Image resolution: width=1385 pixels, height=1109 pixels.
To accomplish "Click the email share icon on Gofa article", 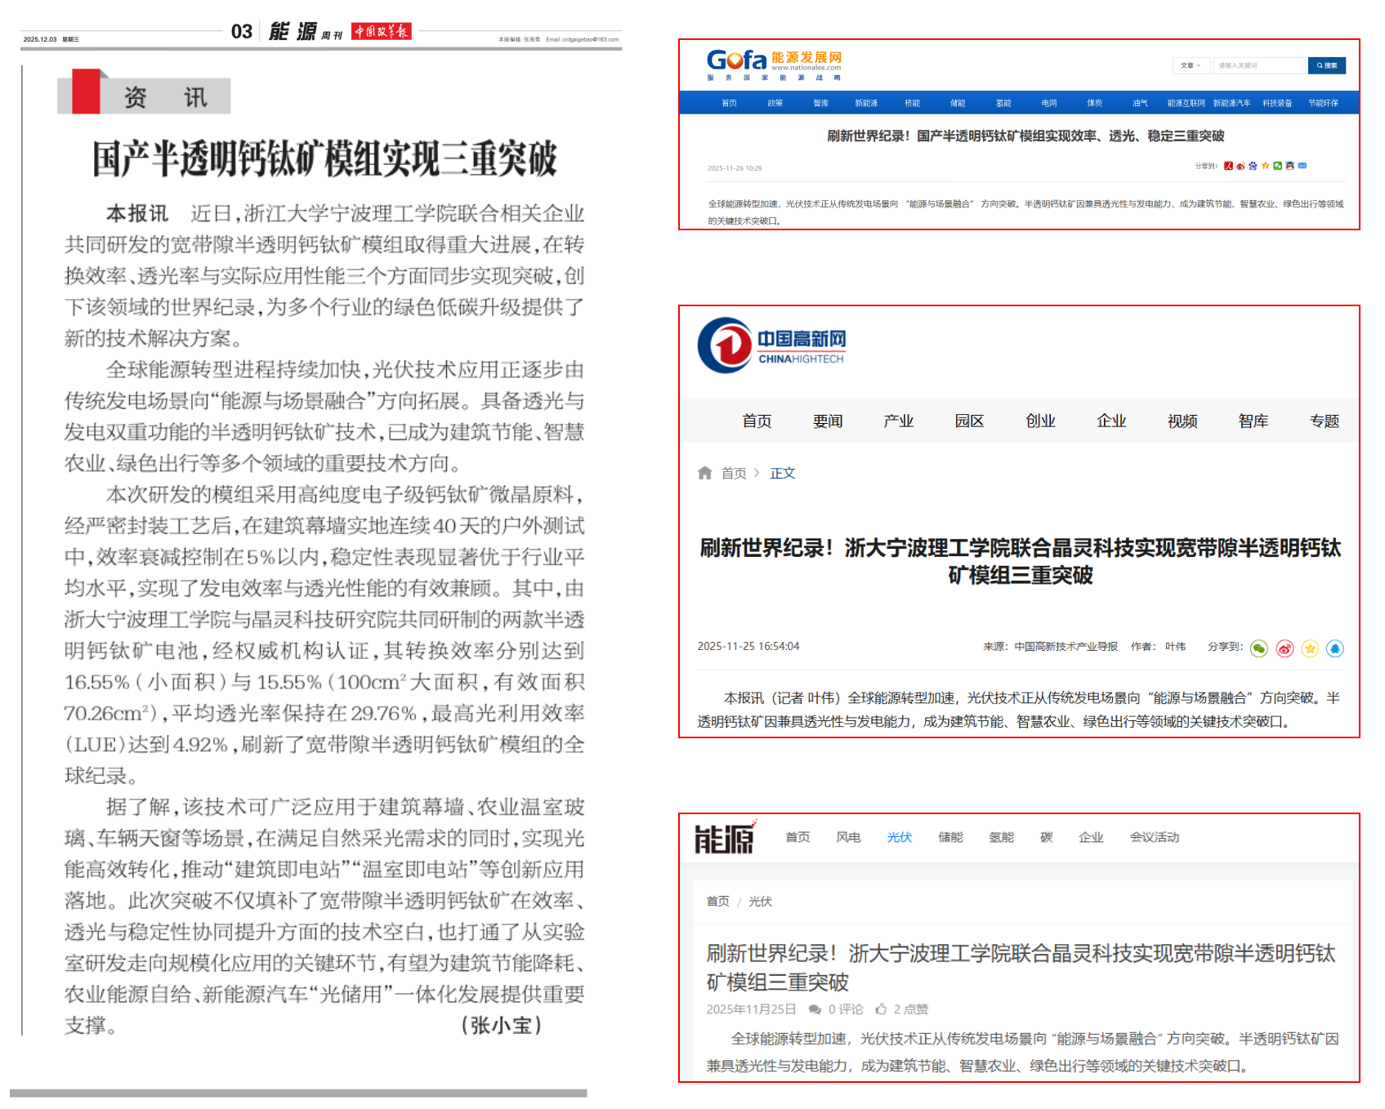I will coord(1302,166).
